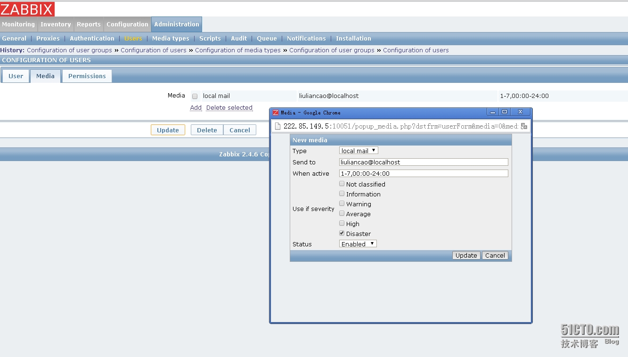Click the ZABBIX logo
This screenshot has width=628, height=357.
coord(27,9)
